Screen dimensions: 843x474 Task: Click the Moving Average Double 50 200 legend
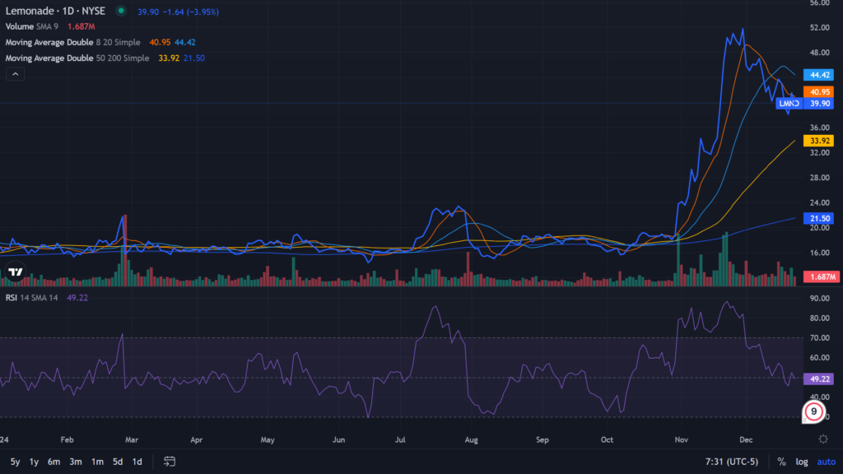77,58
